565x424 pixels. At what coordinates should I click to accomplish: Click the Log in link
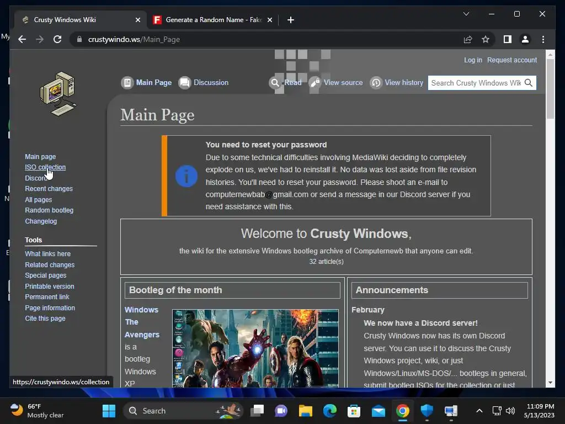[473, 60]
